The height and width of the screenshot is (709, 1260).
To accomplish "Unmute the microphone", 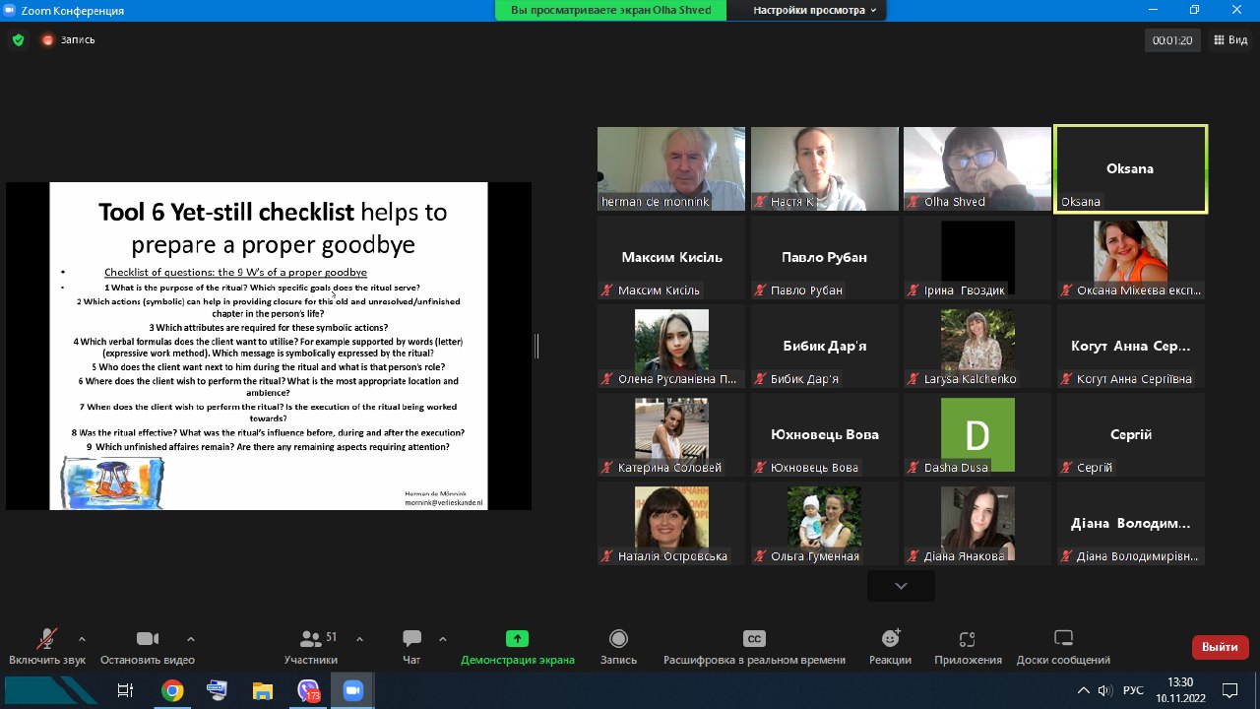I will tap(46, 639).
